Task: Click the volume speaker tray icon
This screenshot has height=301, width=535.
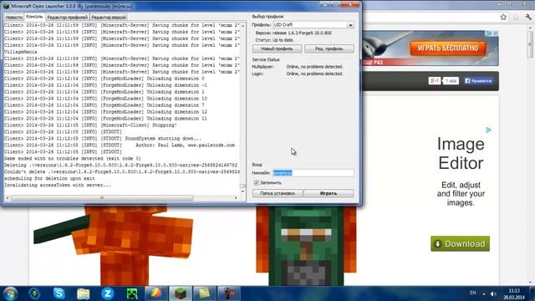Action: 493,293
